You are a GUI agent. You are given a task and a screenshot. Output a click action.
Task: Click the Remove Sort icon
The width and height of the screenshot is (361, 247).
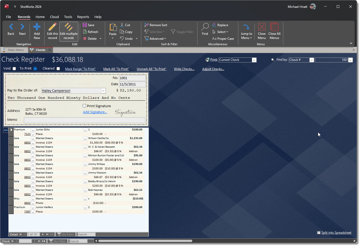pos(146,25)
